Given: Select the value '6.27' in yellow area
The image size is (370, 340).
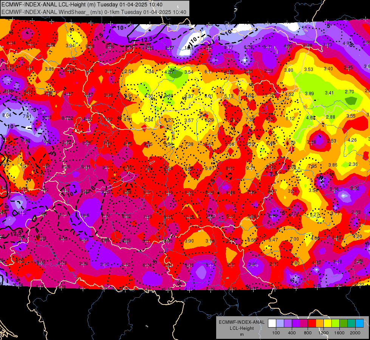Looking at the screenshot, I should click(314, 214).
